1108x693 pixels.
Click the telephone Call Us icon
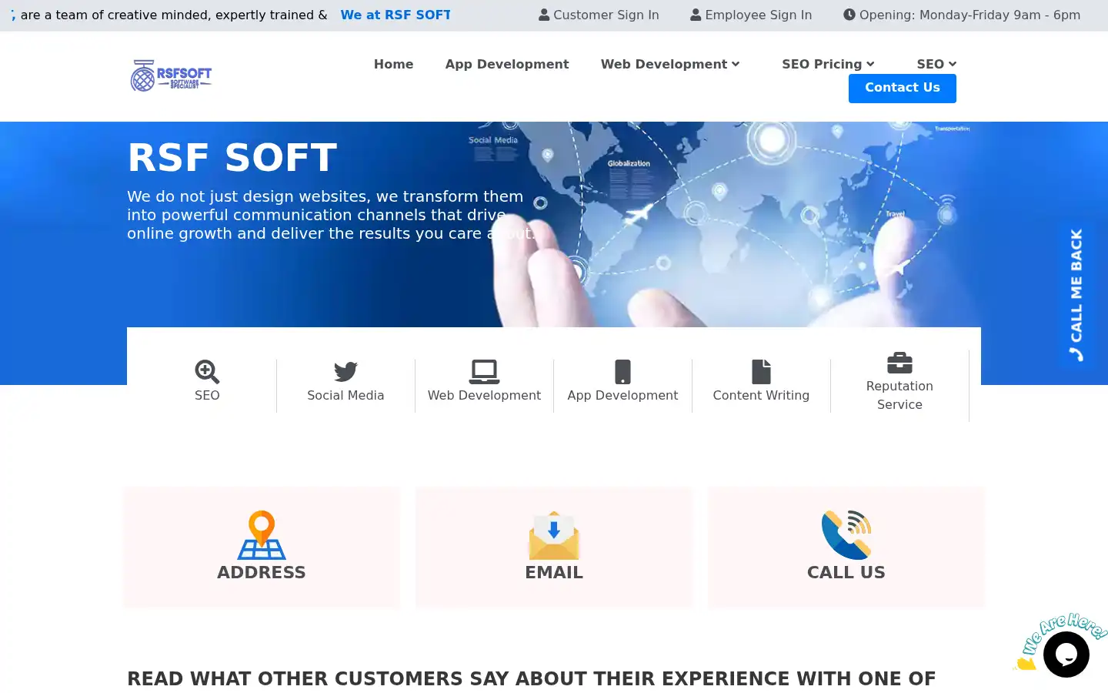846,534
